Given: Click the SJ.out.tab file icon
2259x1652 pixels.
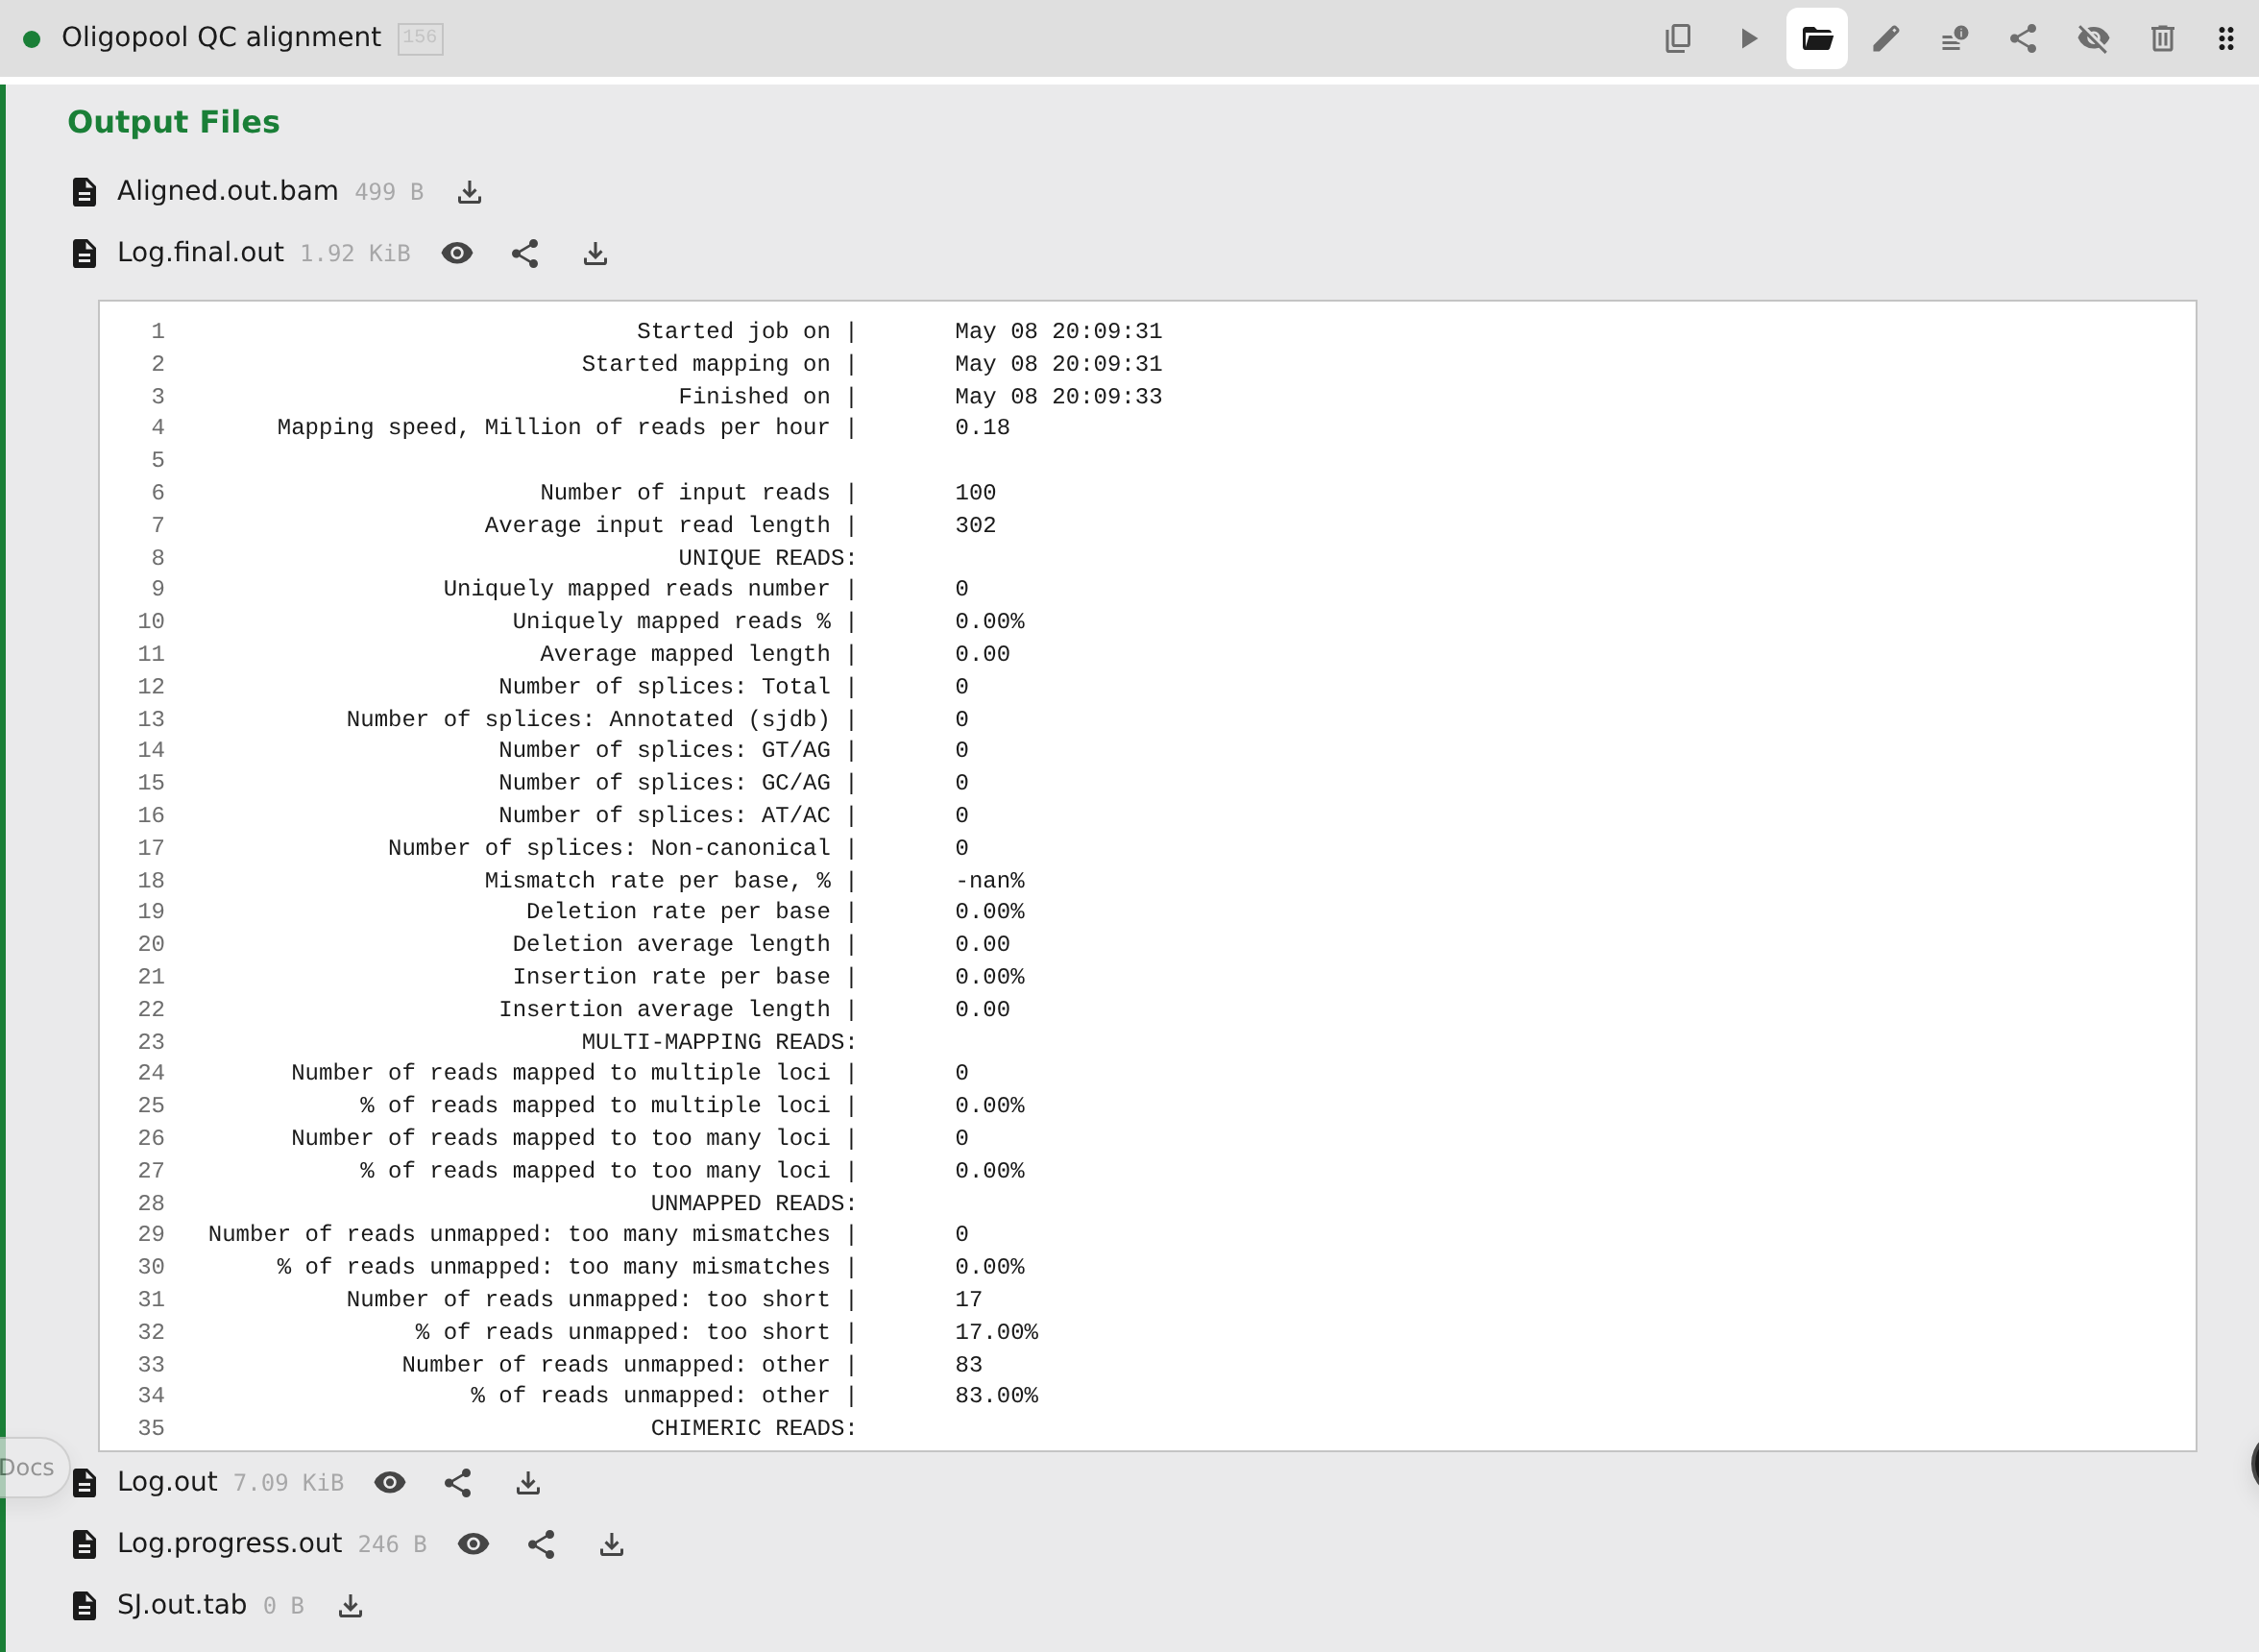Looking at the screenshot, I should point(84,1605).
